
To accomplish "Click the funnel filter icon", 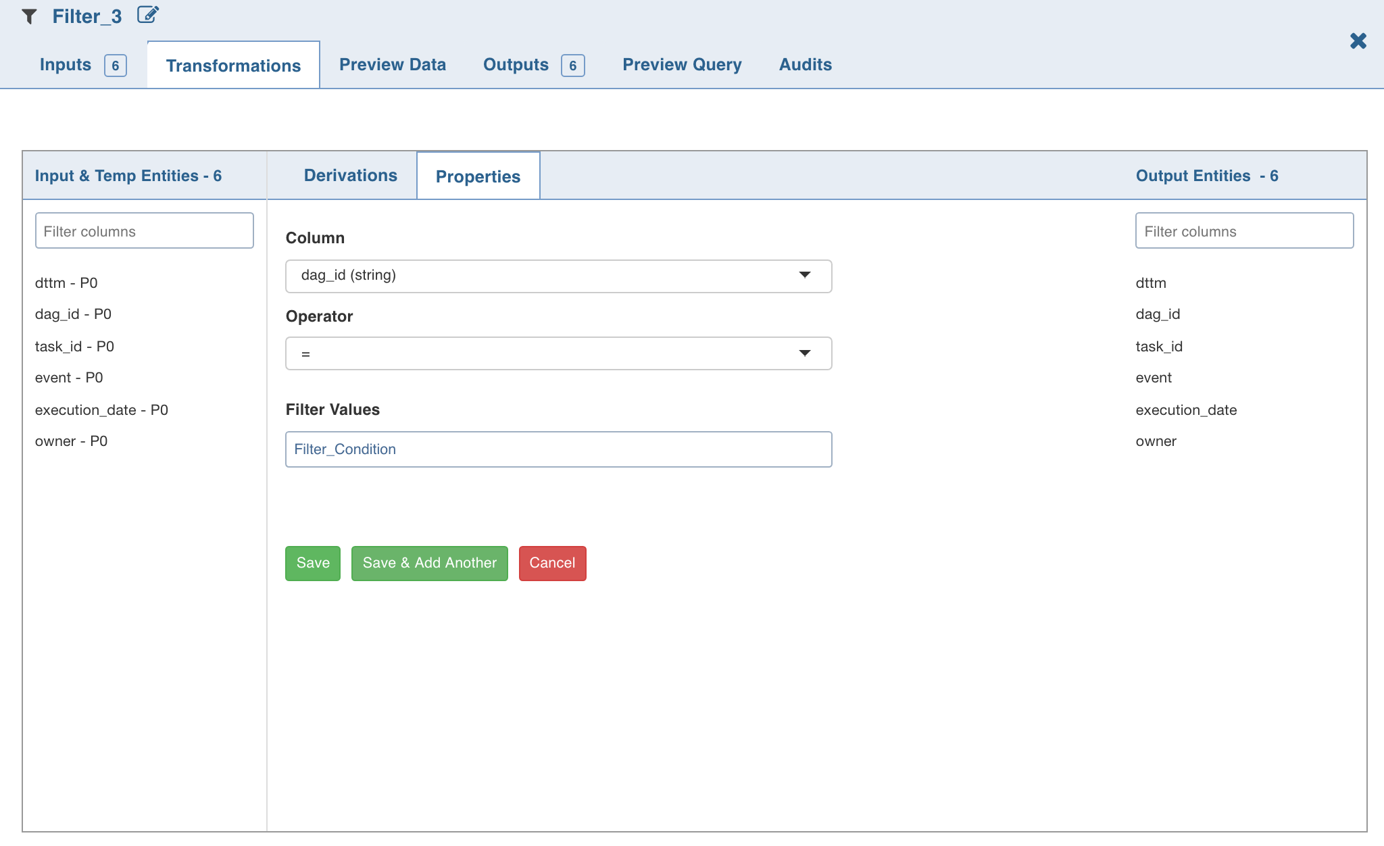I will click(29, 16).
